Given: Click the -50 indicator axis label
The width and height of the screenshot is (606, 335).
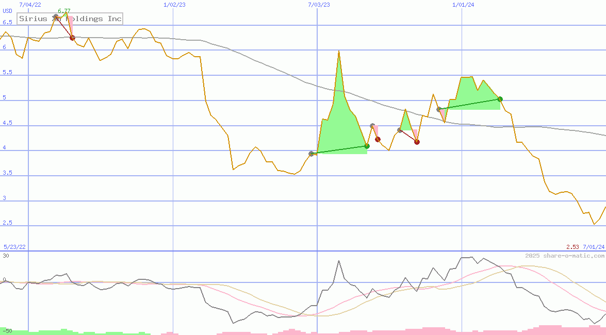Looking at the screenshot, I should pyautogui.click(x=7, y=331).
